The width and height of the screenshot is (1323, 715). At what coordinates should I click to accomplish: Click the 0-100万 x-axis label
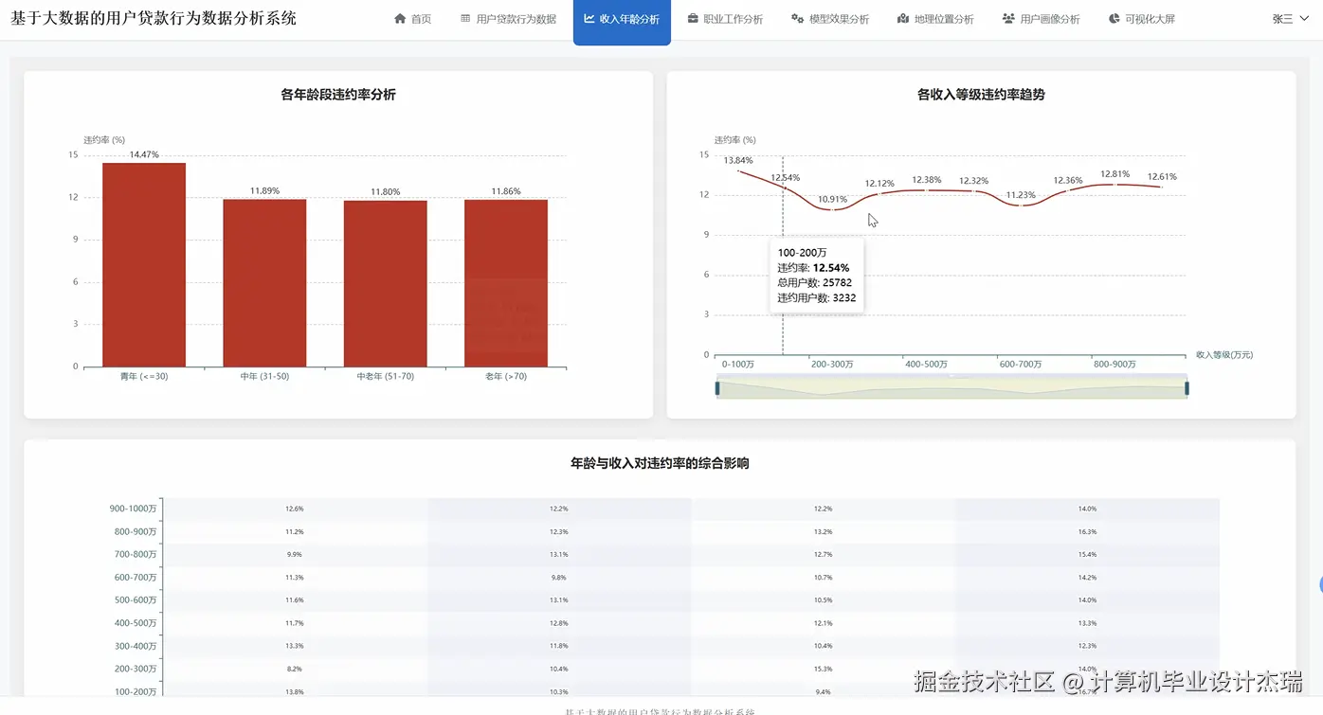point(738,365)
